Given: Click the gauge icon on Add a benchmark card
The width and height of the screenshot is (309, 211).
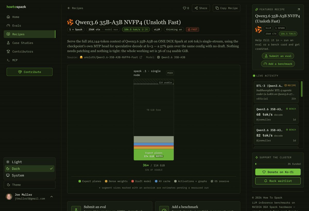Looking at the screenshot, I should click(164, 208).
